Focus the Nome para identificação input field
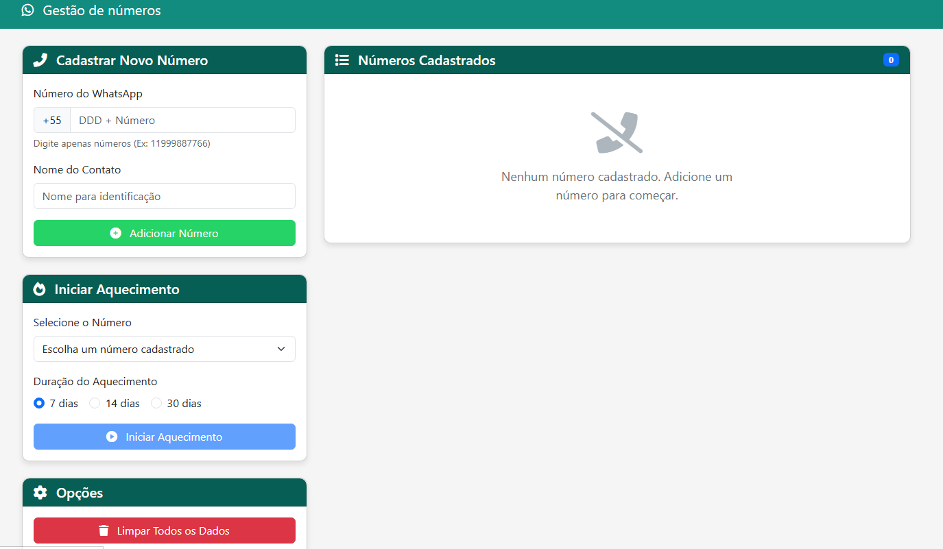 165,196
